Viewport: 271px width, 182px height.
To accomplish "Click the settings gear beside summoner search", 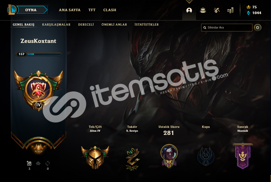I will coord(258,28).
